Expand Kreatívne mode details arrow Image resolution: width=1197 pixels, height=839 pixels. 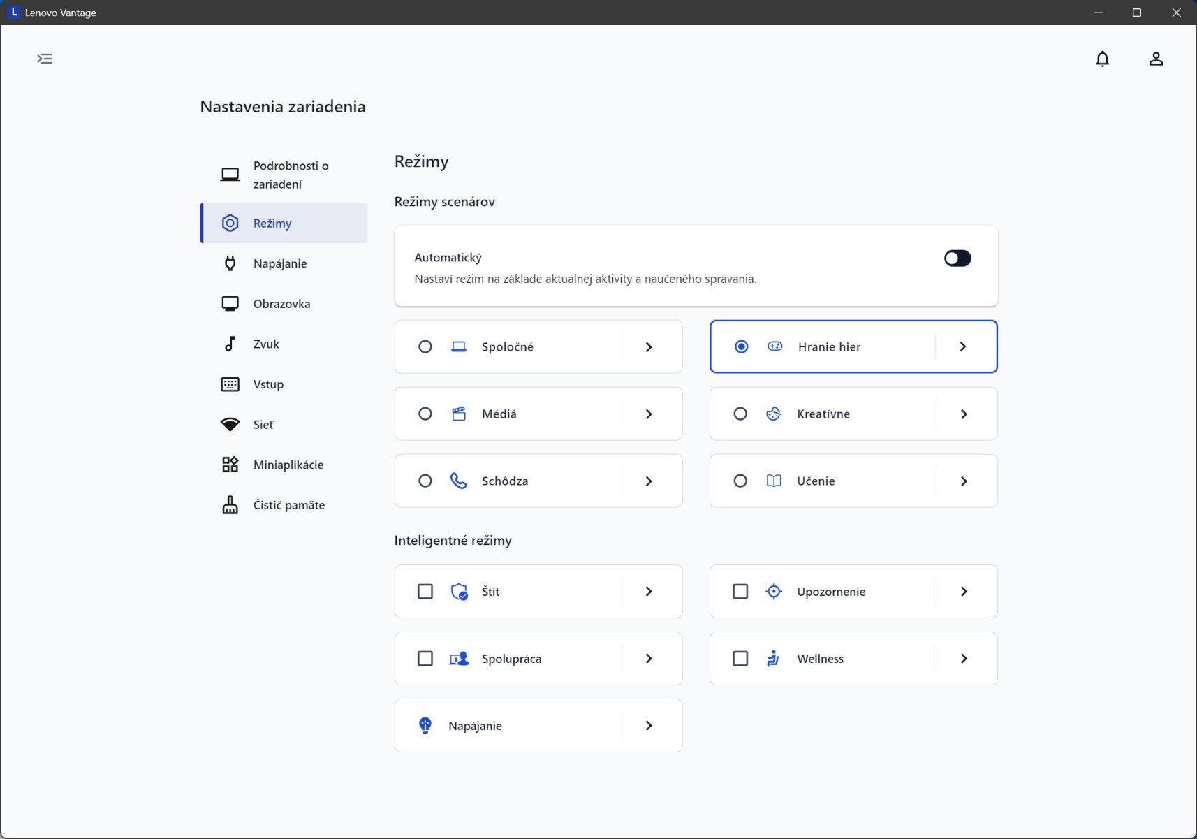[x=964, y=414]
